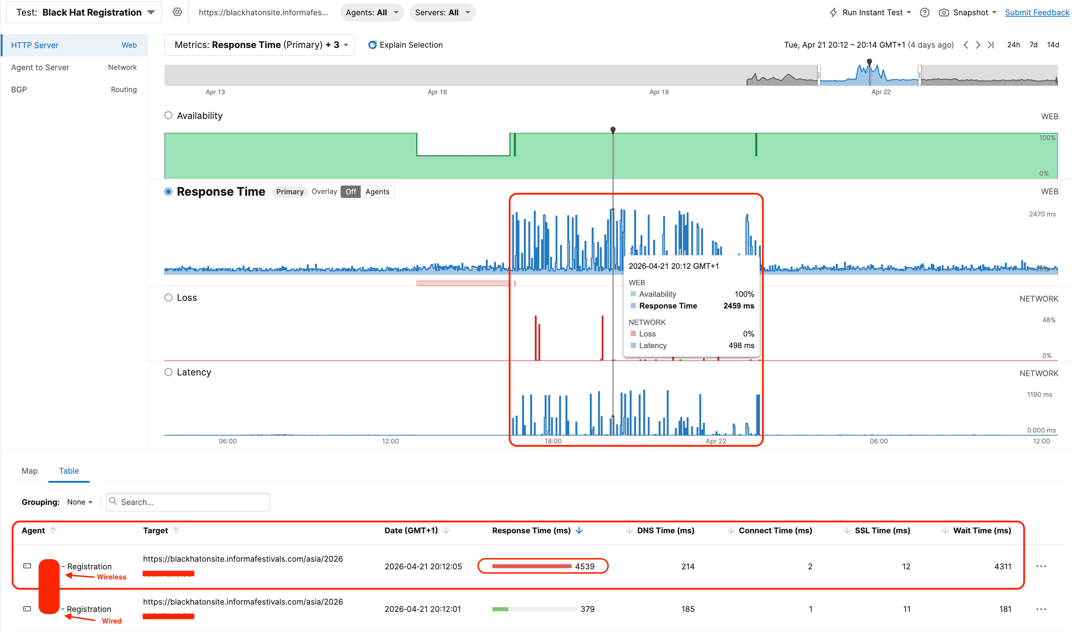The height and width of the screenshot is (633, 1072).
Task: Expand the Agents: All filter
Action: (372, 12)
